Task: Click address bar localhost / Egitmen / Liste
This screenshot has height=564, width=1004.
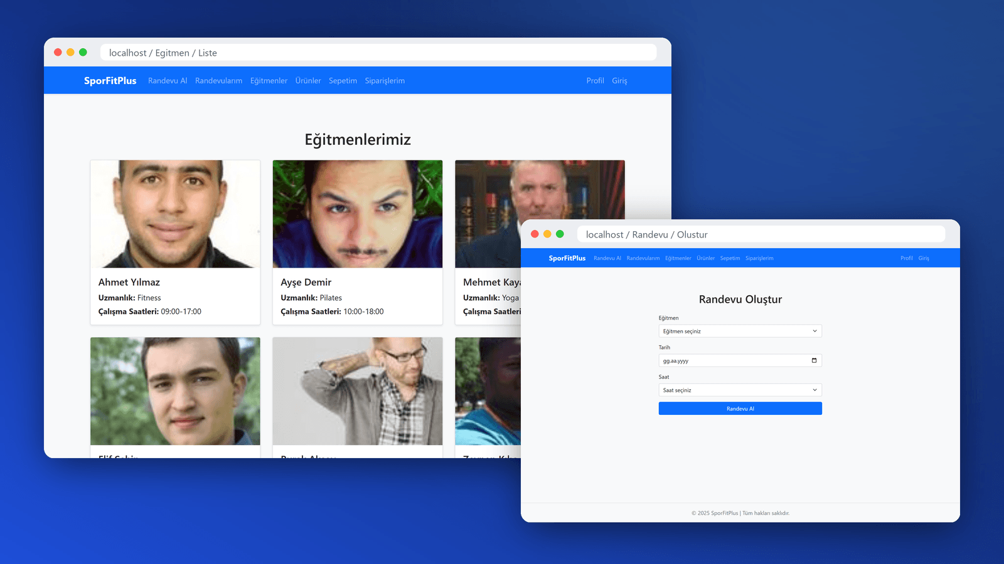Action: (378, 53)
